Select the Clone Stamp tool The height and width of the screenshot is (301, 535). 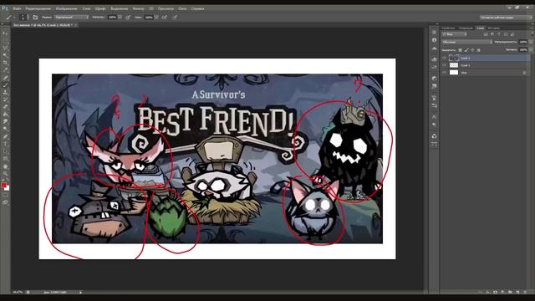(x=5, y=92)
